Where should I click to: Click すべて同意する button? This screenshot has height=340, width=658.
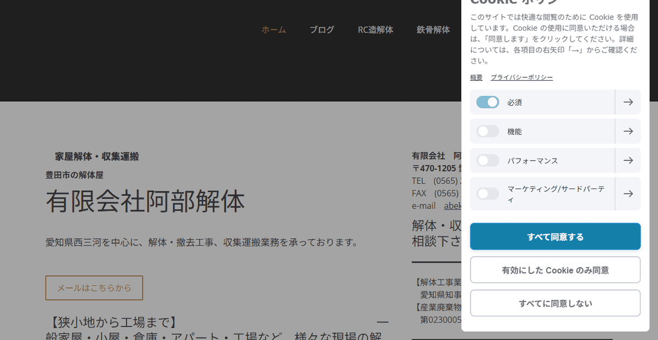555,236
